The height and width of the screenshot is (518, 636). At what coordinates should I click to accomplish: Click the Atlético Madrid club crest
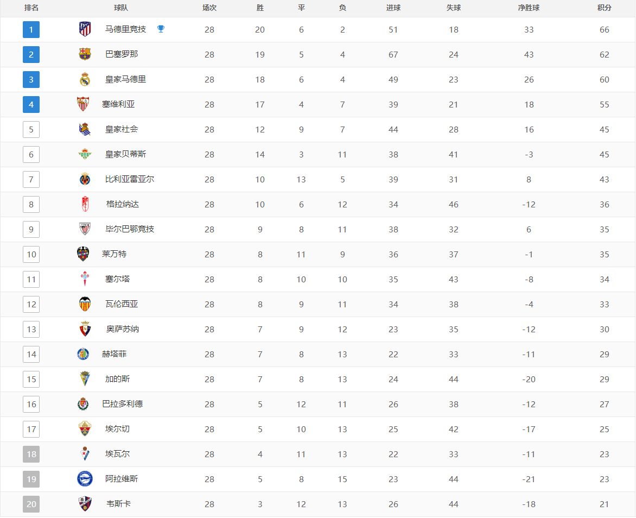tap(85, 29)
